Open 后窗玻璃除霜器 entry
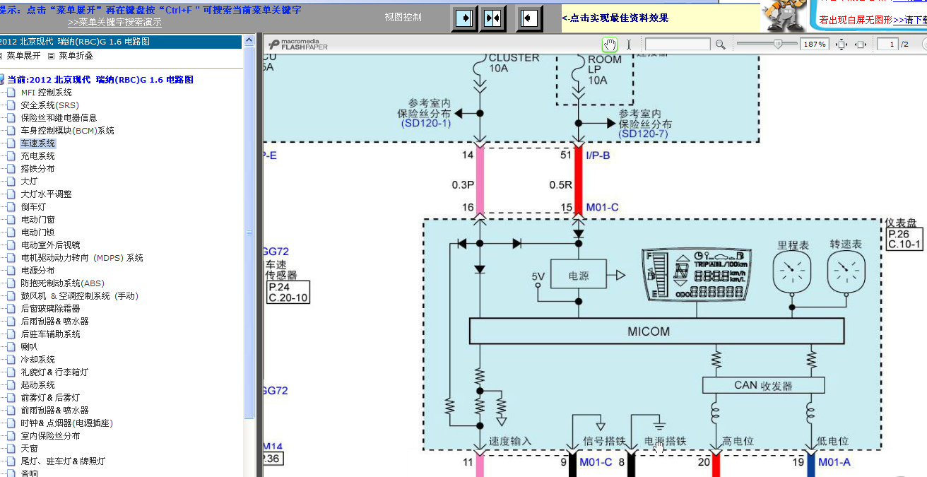The width and height of the screenshot is (927, 477). [x=50, y=309]
